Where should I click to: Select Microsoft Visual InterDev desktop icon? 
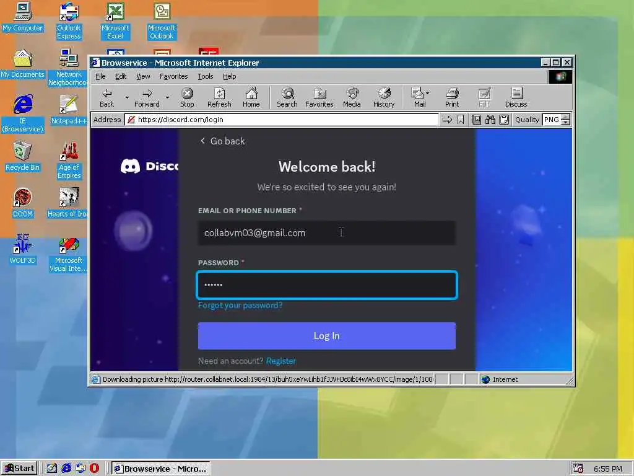coord(68,255)
